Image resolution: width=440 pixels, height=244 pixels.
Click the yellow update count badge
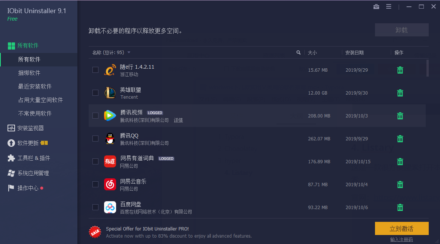pos(44,143)
